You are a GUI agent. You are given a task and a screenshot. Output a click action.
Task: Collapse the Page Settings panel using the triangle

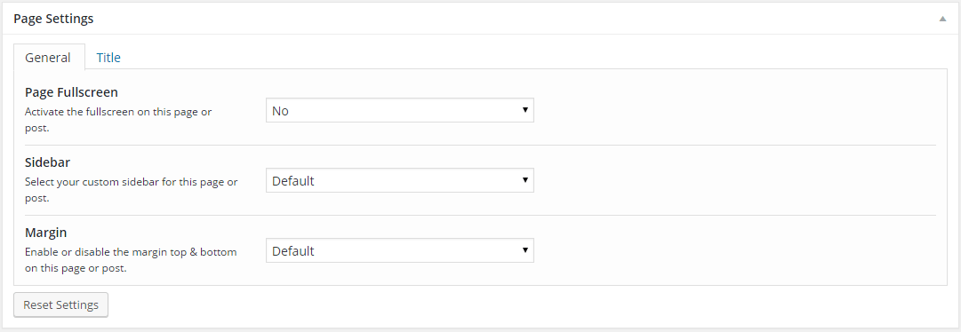click(942, 19)
